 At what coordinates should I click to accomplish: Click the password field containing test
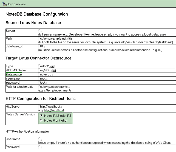(x=43, y=83)
